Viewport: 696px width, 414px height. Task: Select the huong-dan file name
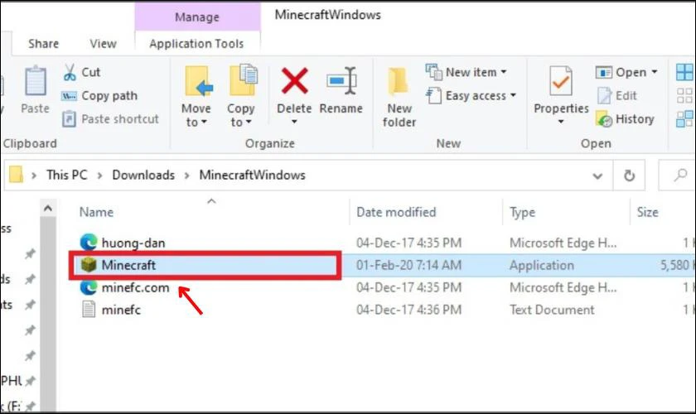(133, 243)
